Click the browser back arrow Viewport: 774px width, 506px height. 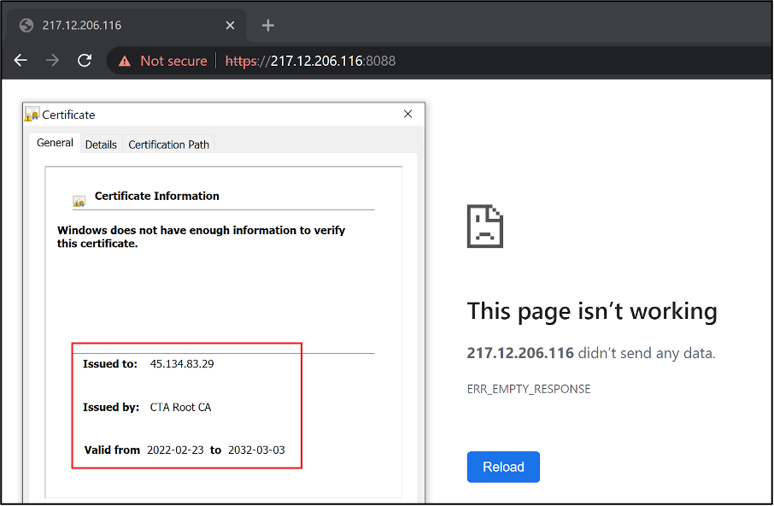coord(21,61)
